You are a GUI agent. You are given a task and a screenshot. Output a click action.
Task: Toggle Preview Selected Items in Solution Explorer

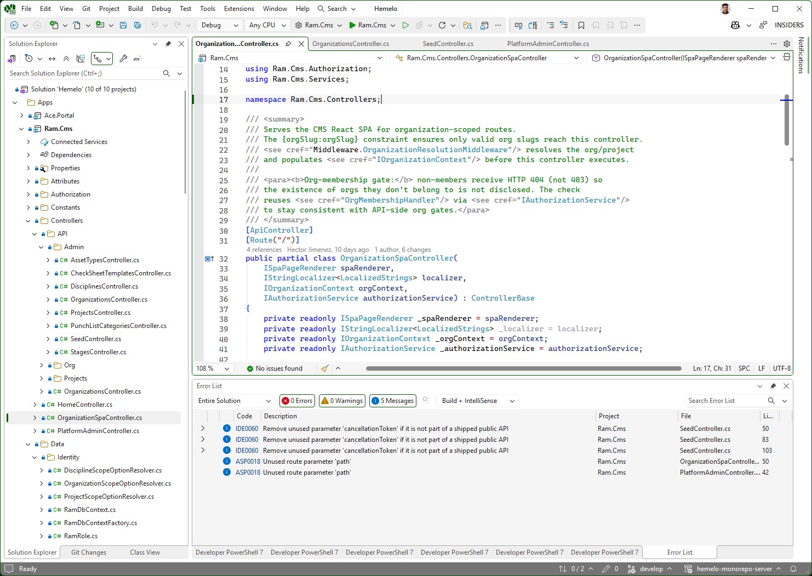tap(138, 59)
